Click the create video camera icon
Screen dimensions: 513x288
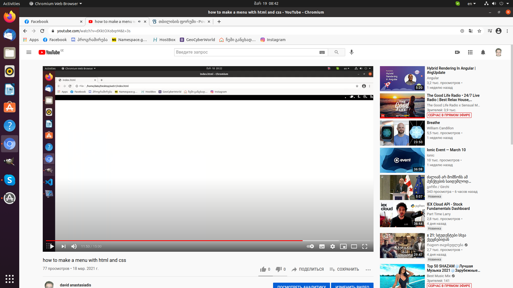pyautogui.click(x=457, y=52)
